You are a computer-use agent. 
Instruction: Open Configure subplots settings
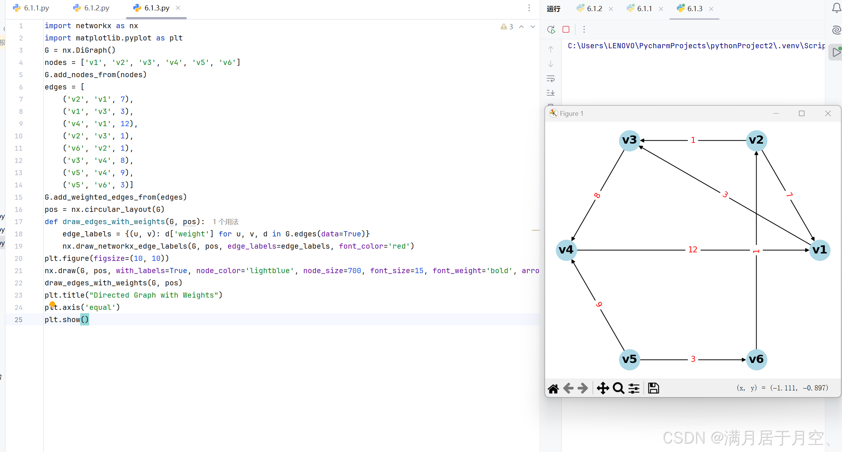tap(634, 388)
